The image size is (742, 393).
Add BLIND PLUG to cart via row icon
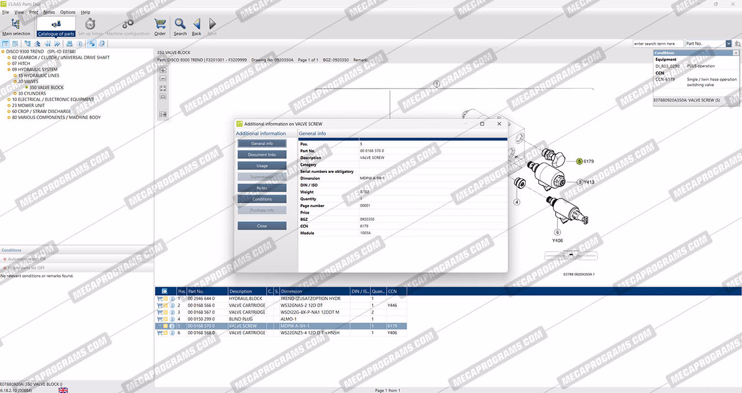[160, 319]
